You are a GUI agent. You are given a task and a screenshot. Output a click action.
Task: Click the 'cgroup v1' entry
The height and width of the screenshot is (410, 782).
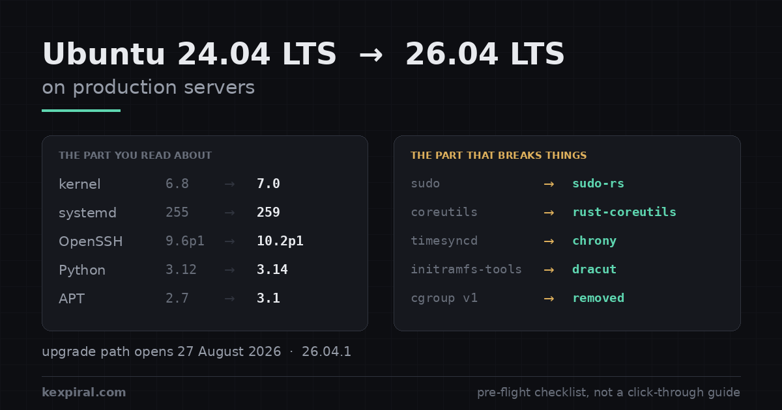pos(444,298)
